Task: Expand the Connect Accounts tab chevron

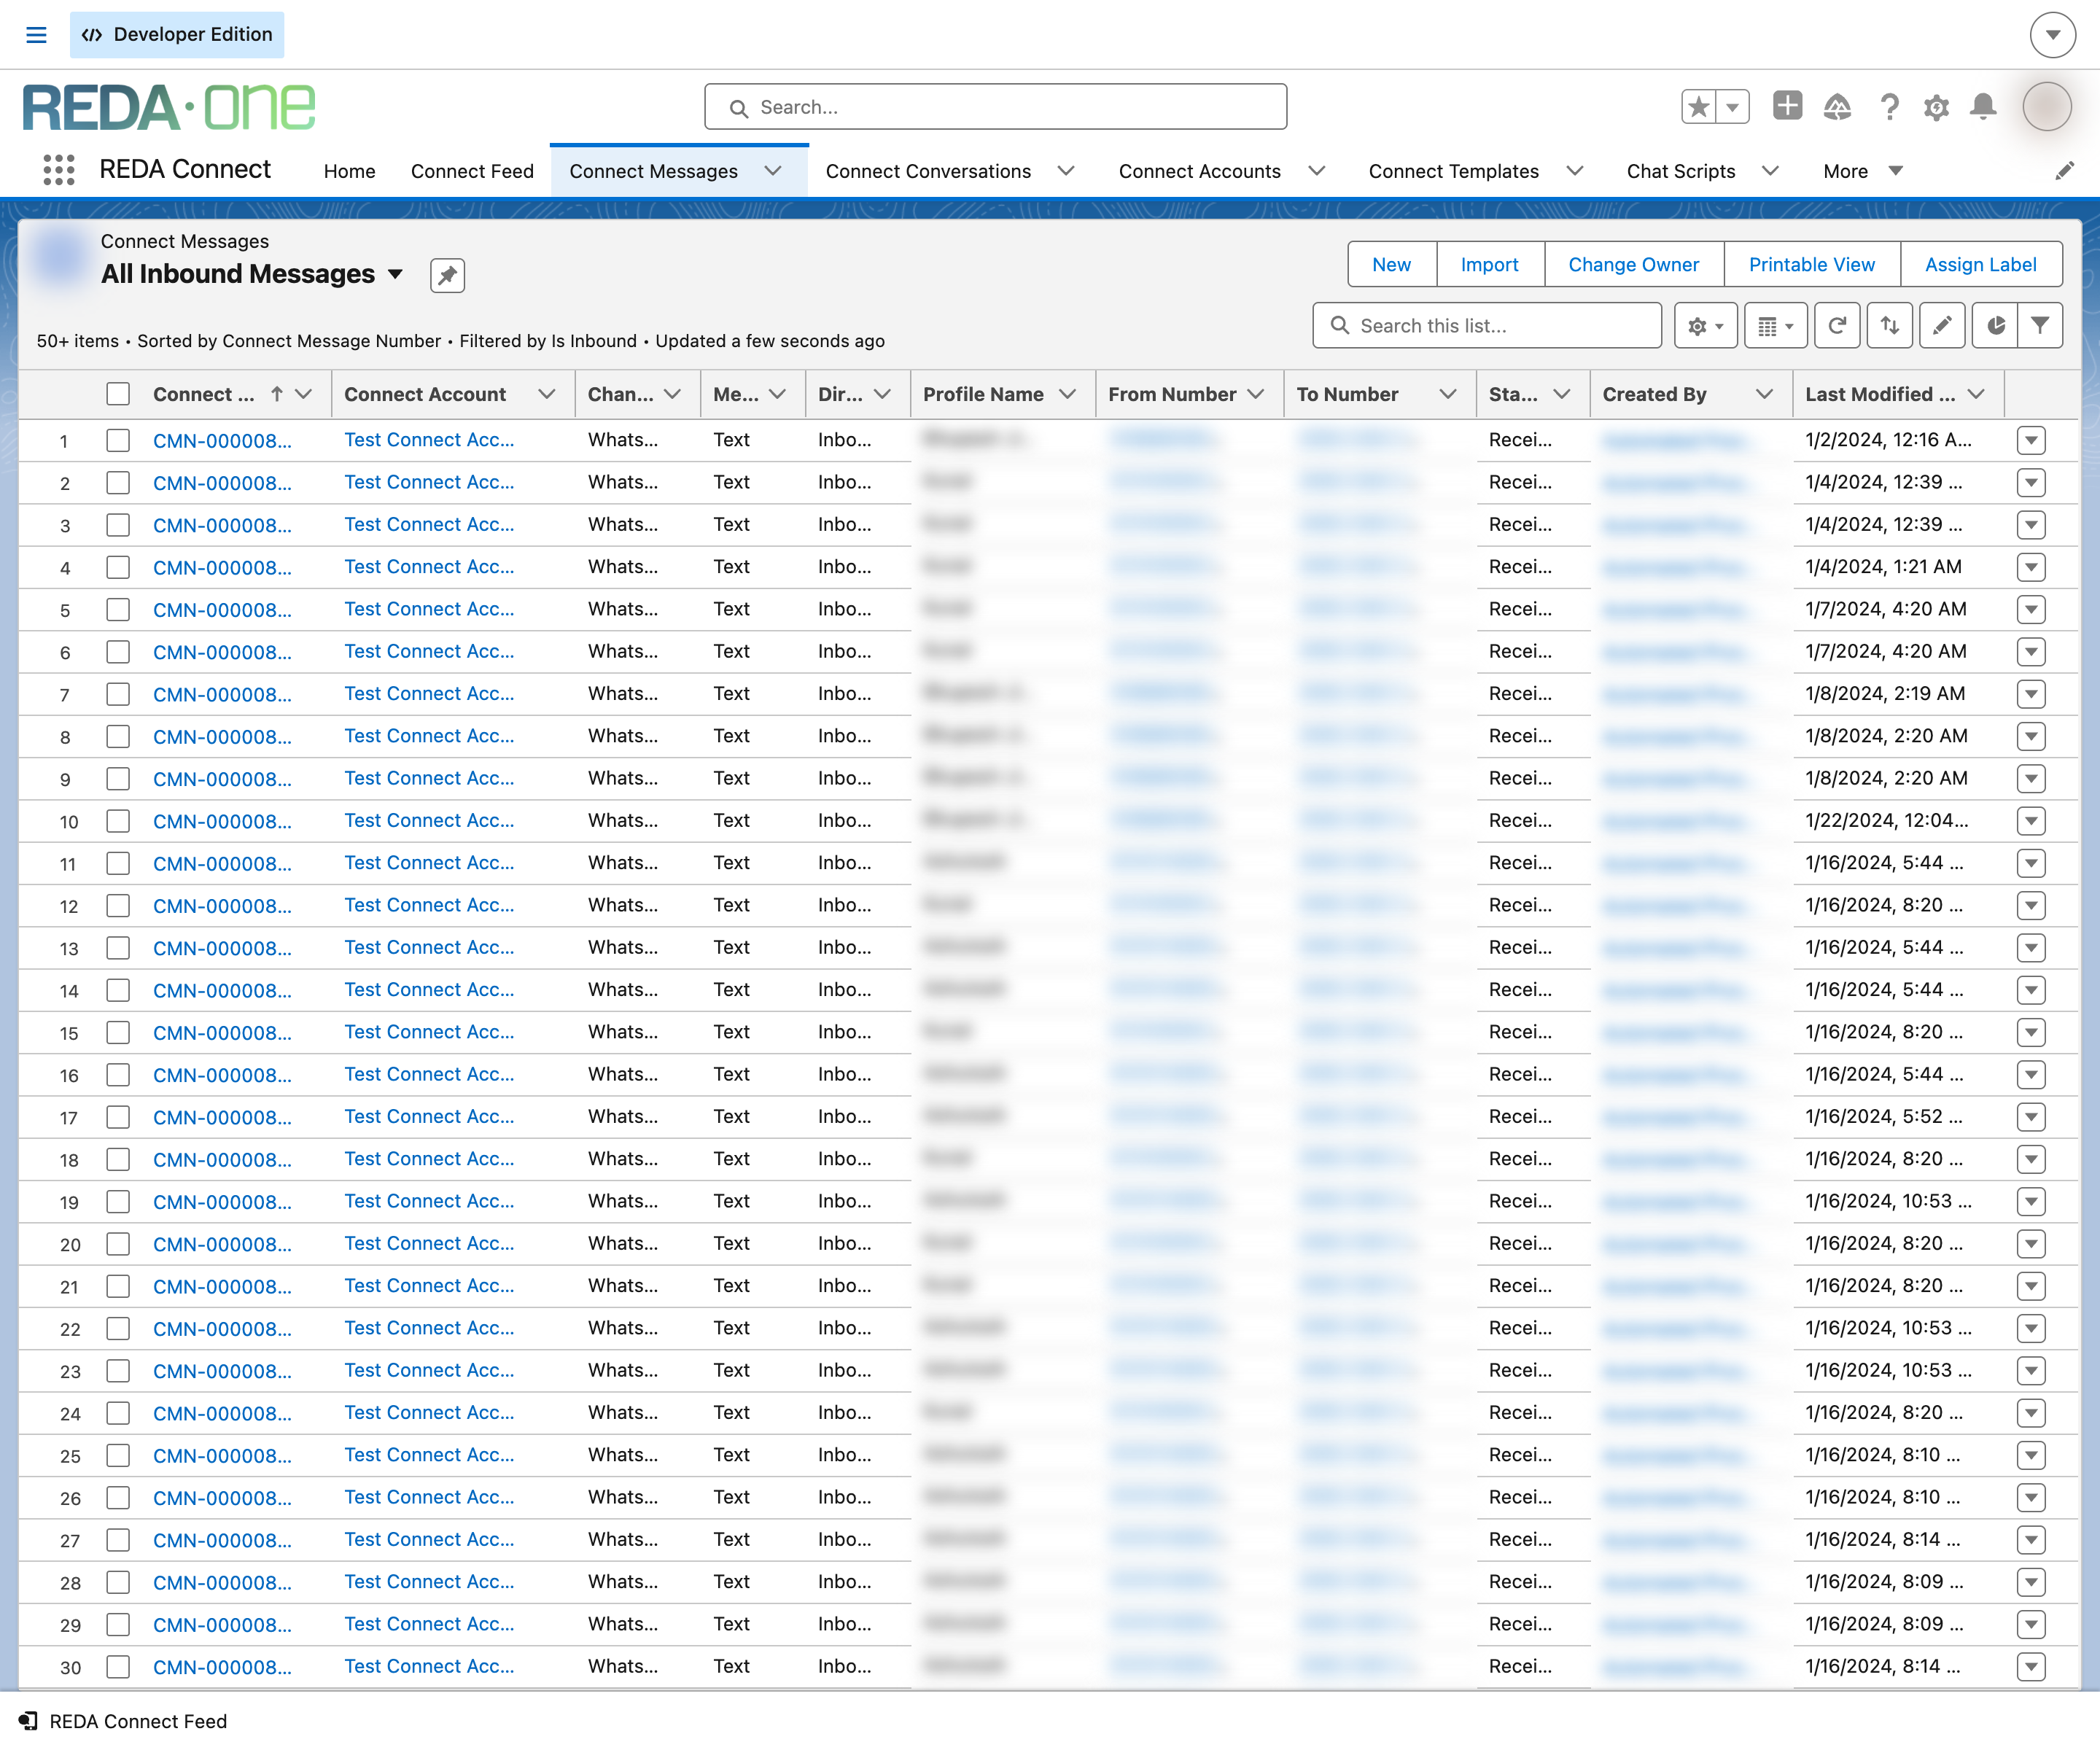Action: (1316, 171)
